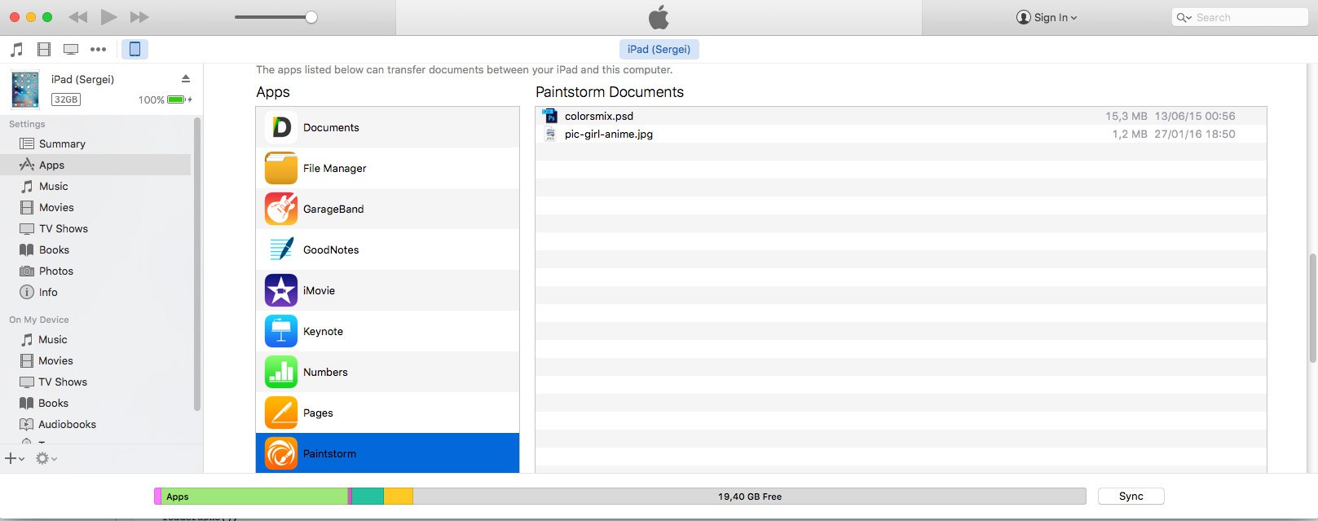Open the gear actions menu

click(x=46, y=458)
